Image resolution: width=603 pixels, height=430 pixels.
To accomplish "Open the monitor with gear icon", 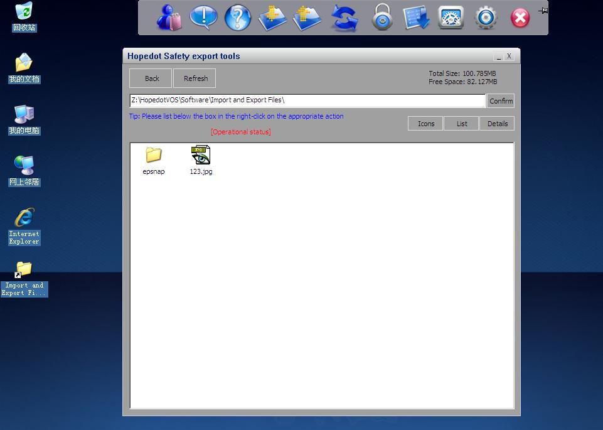I will click(451, 18).
